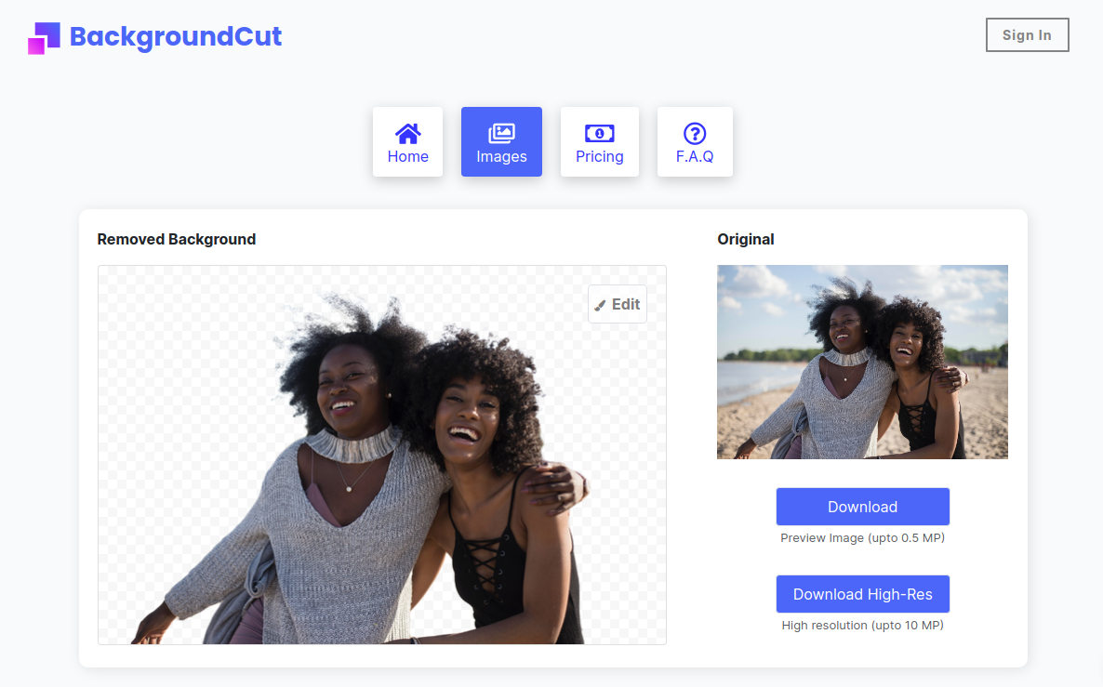Click the F.A.Q question mark icon
This screenshot has height=687, width=1103.
695,133
